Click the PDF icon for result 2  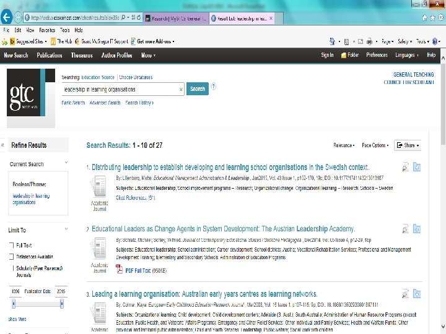pyautogui.click(x=119, y=268)
